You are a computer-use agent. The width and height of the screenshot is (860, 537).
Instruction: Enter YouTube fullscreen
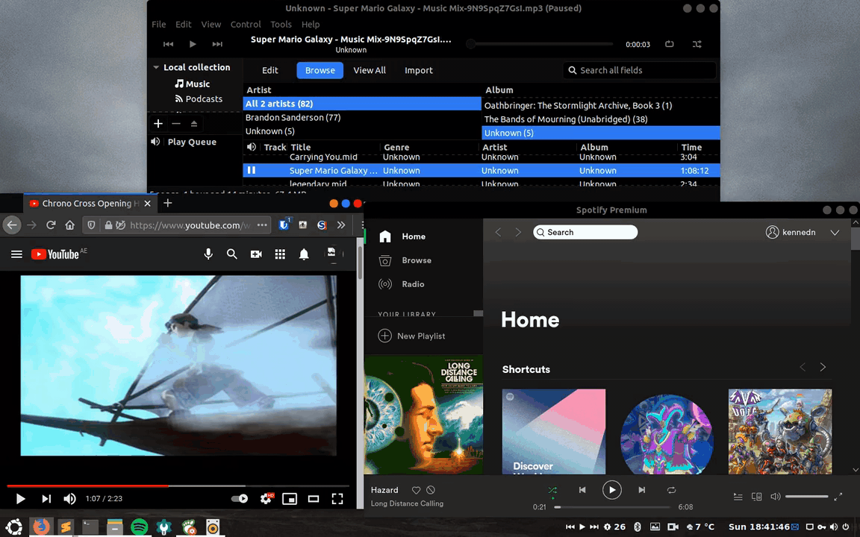tap(337, 499)
